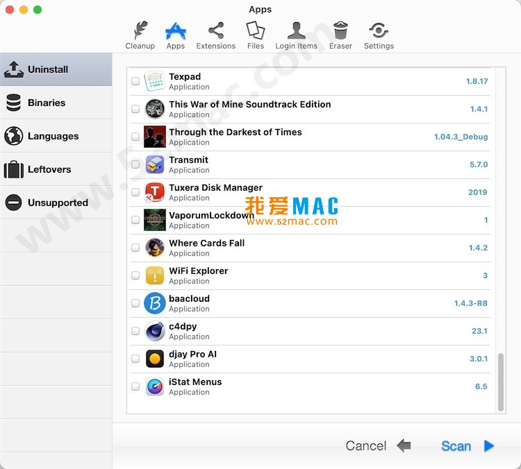The image size is (521, 469).
Task: Click the WiFi Explorer name text
Action: [x=199, y=271]
